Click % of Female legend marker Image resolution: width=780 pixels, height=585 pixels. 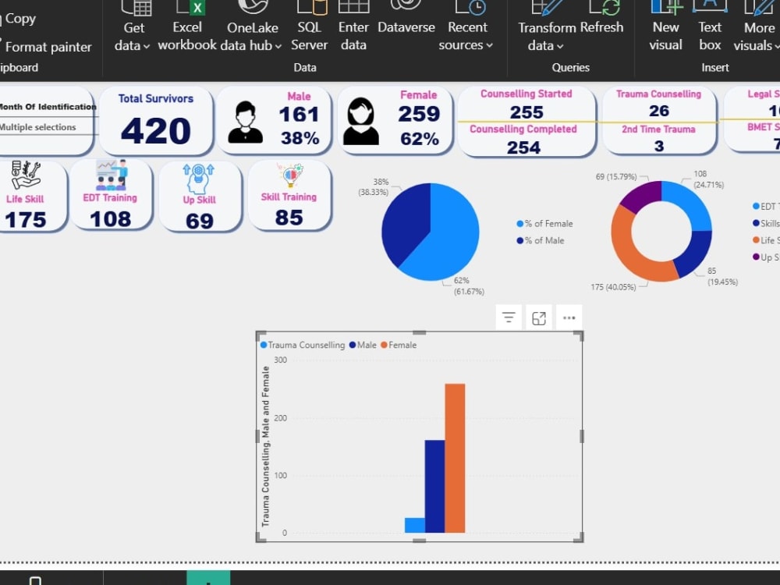coord(519,224)
